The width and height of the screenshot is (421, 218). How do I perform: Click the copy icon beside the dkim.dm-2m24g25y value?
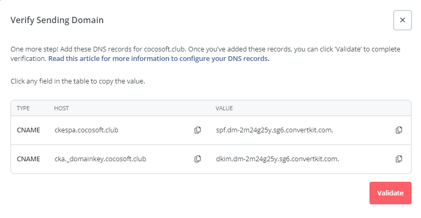pyautogui.click(x=399, y=159)
